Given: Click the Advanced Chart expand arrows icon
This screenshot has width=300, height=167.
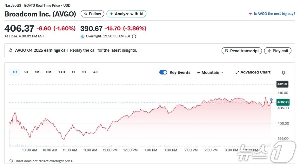Looking at the screenshot, I should click(x=237, y=72).
